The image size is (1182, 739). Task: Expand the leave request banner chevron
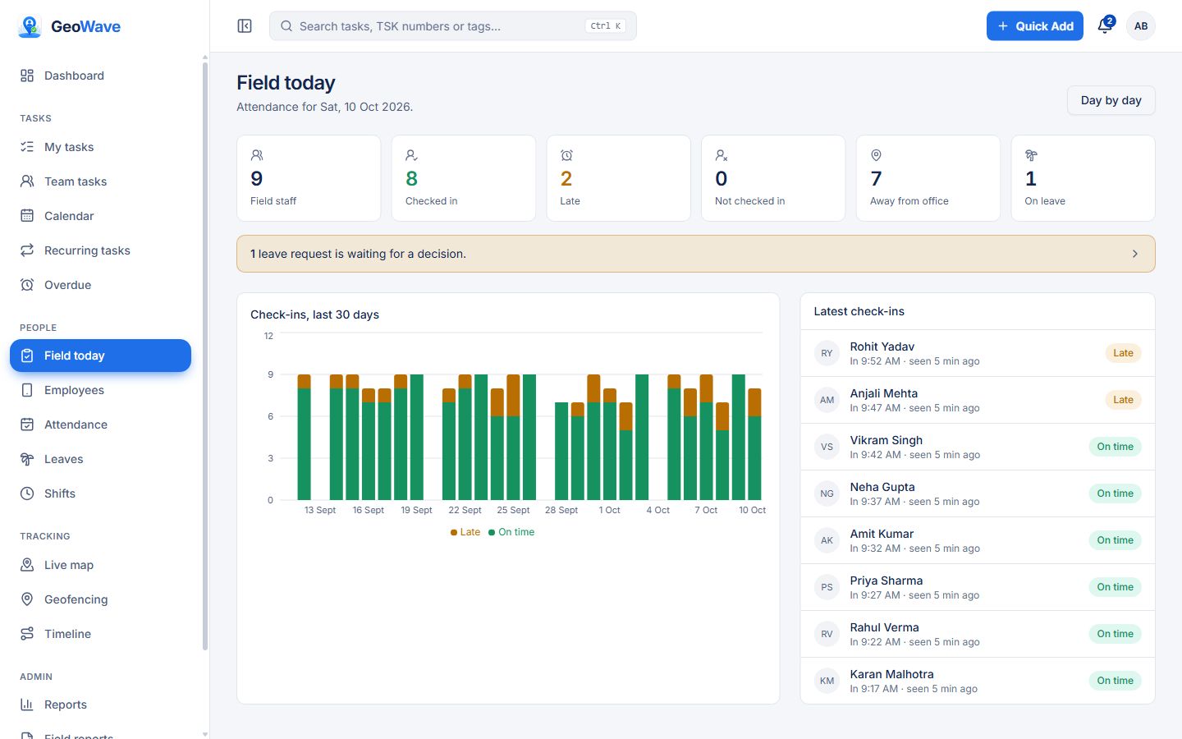click(1135, 254)
